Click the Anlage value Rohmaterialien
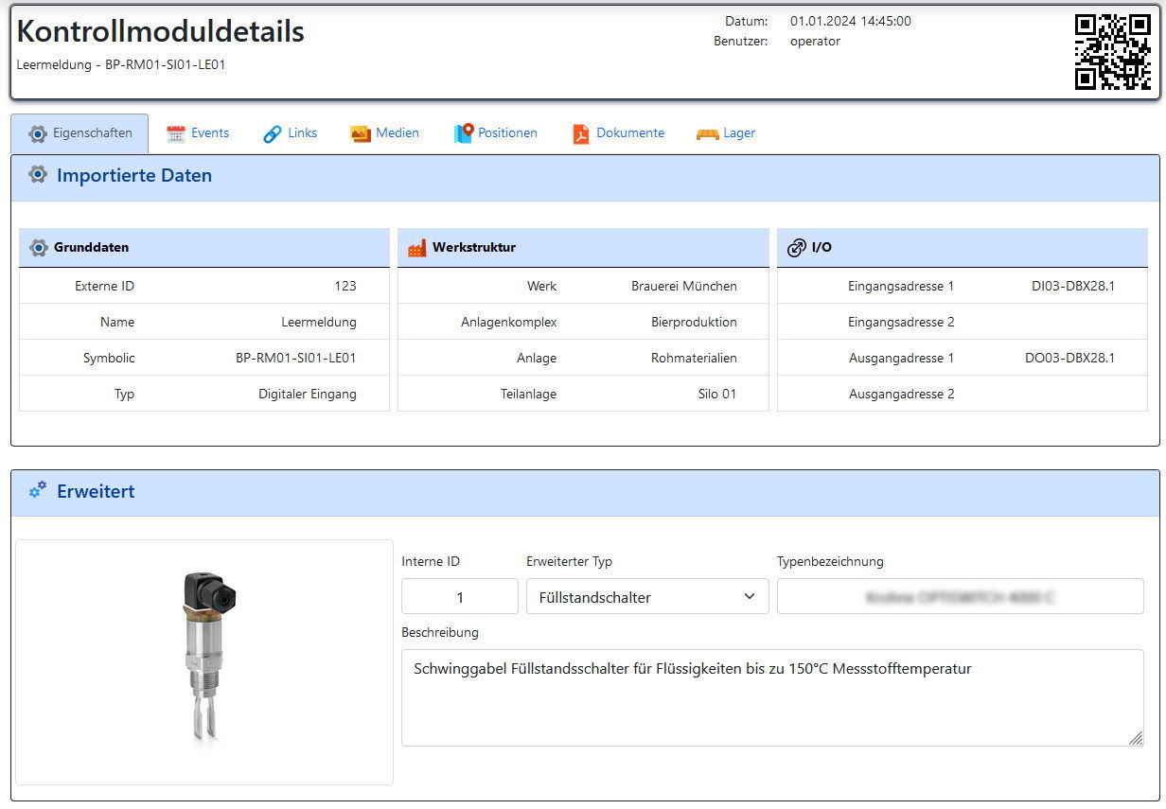The width and height of the screenshot is (1166, 809). [x=694, y=358]
